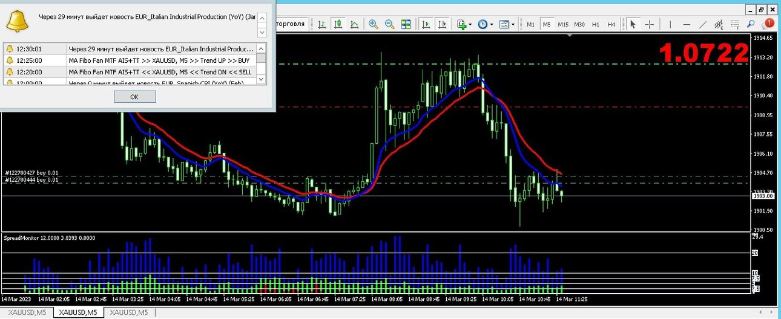The width and height of the screenshot is (781, 319).
Task: Zoom out of the chart
Action: click(389, 24)
